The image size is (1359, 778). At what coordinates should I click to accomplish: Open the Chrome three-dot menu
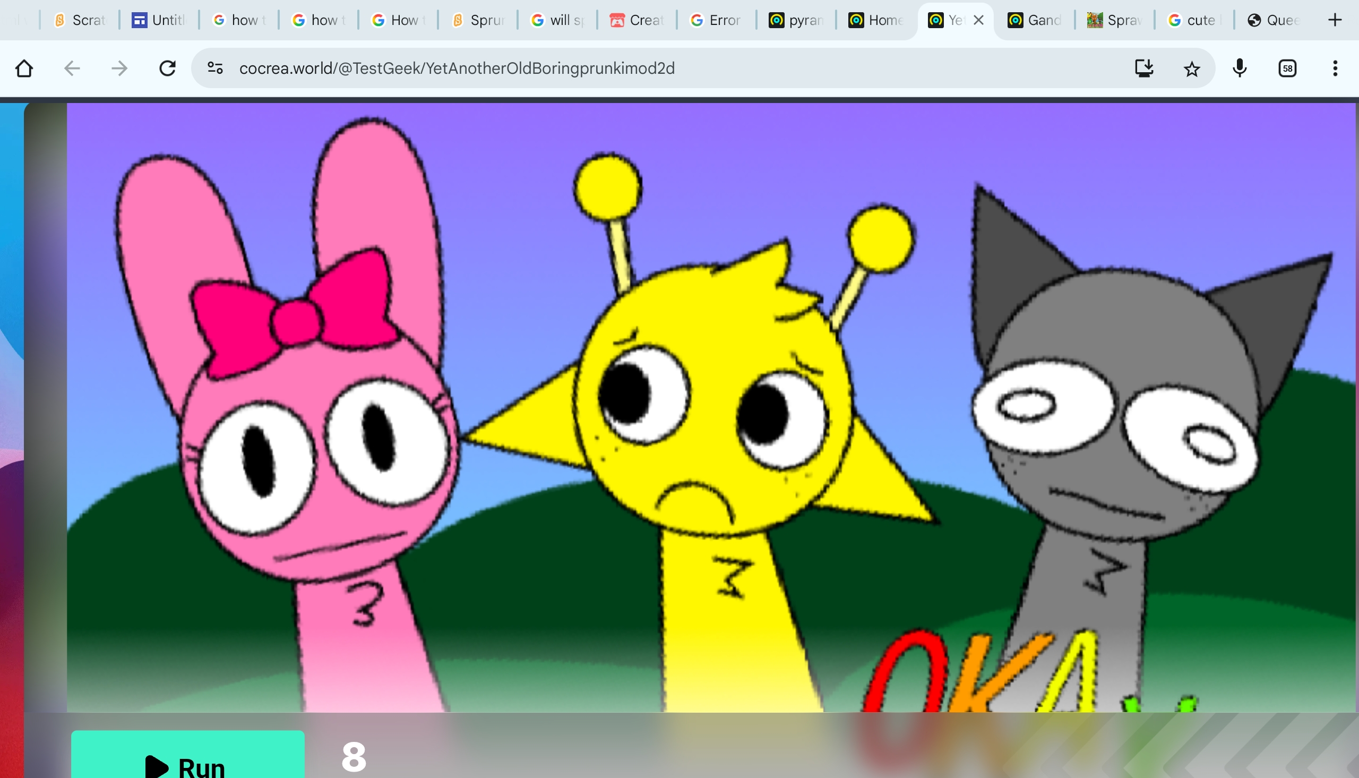click(x=1335, y=69)
